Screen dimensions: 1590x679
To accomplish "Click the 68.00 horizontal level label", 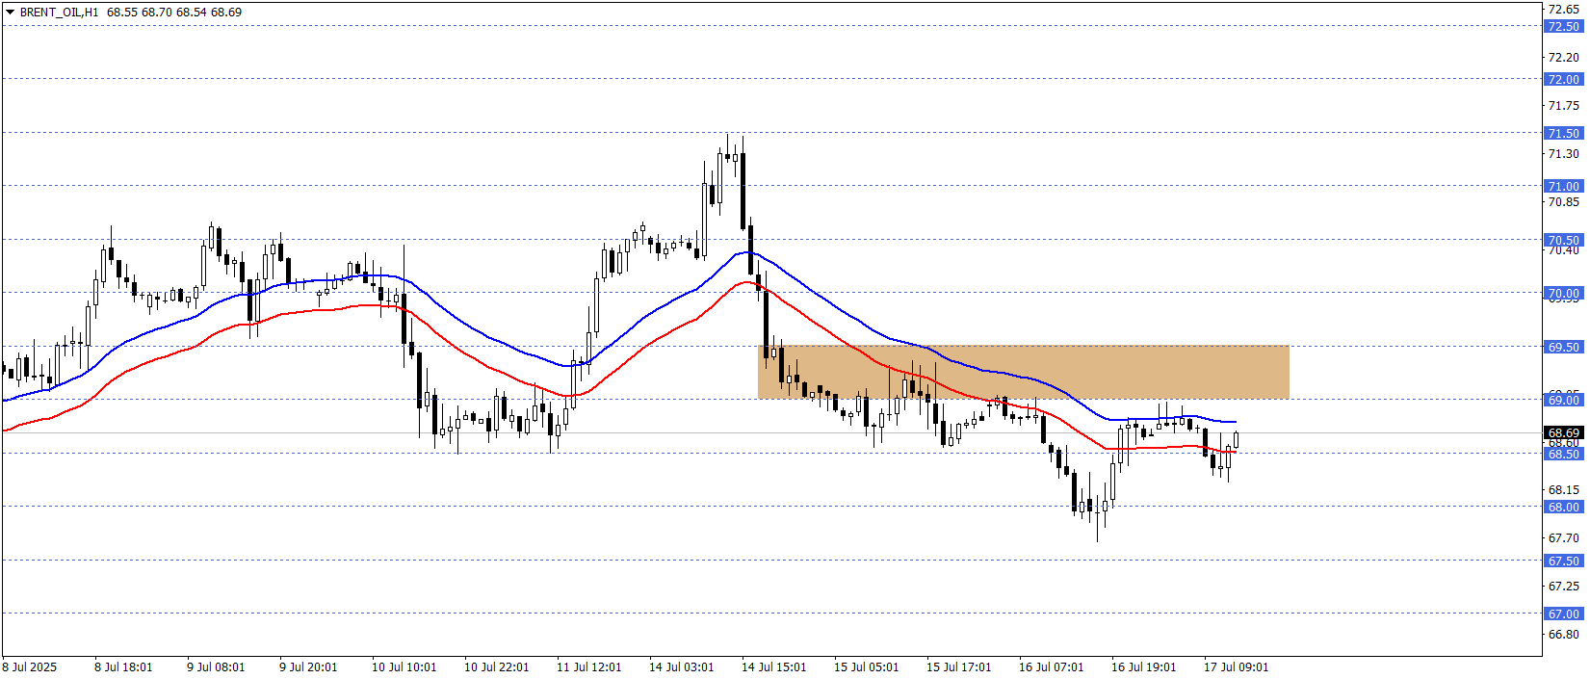I will [1563, 508].
